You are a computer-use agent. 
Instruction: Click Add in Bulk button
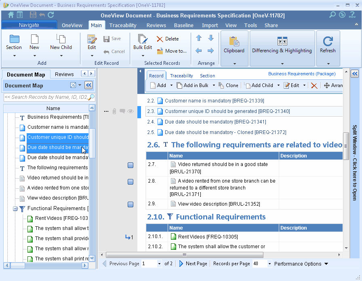click(x=193, y=85)
